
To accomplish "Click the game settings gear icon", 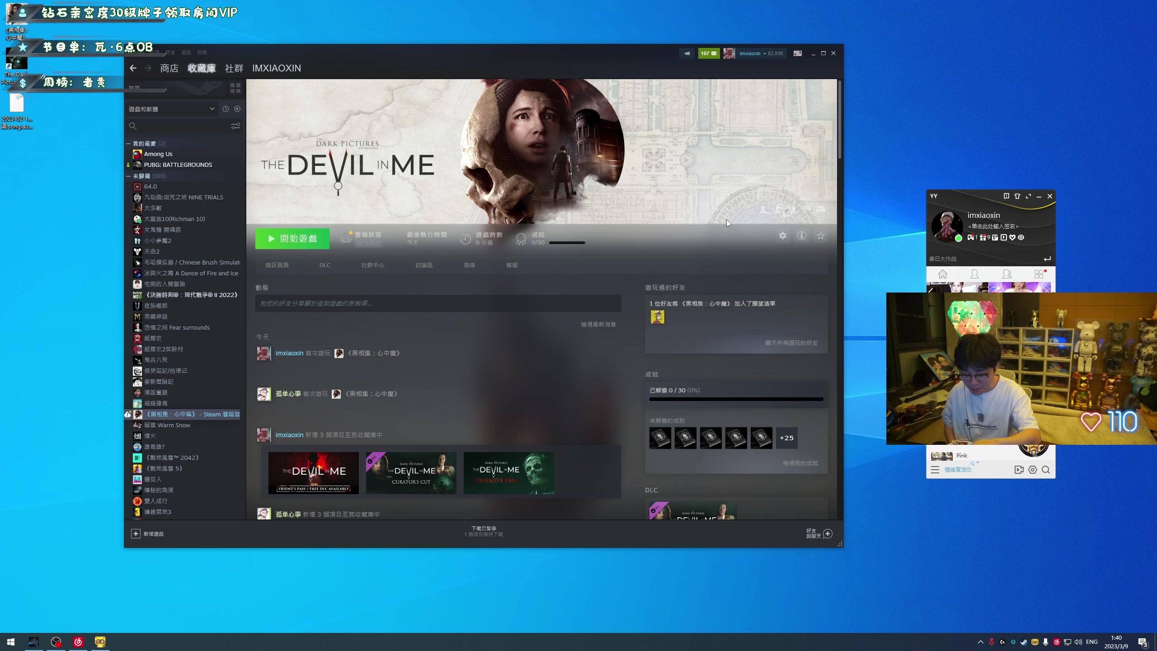I will tap(782, 236).
